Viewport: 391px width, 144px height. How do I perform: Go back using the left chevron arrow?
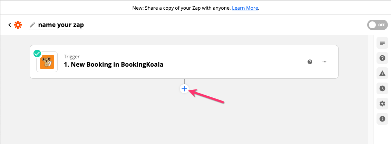pyautogui.click(x=10, y=25)
